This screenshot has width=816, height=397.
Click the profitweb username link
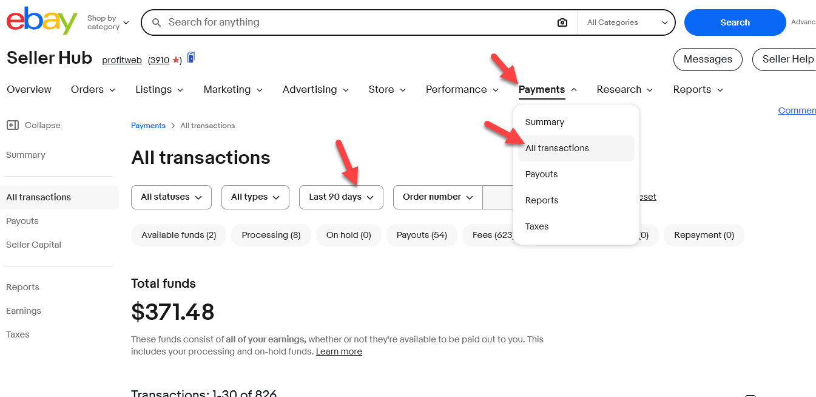pos(122,60)
